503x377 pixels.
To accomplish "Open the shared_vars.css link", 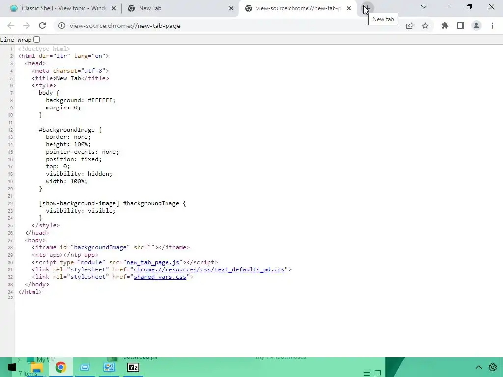I will [x=160, y=277].
